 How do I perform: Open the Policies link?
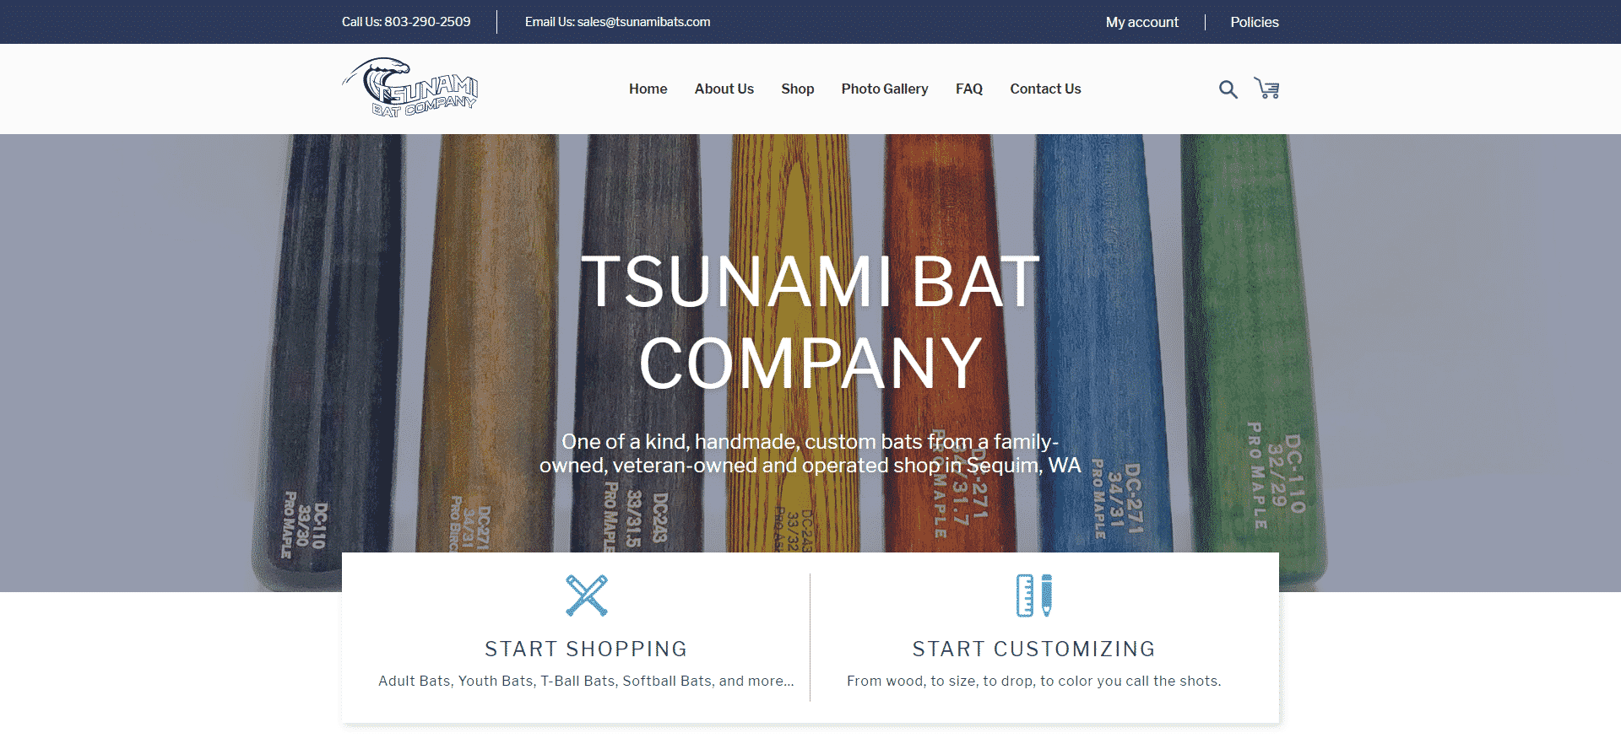1255,22
